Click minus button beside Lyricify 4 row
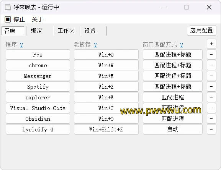The image size is (221, 170). [211, 129]
